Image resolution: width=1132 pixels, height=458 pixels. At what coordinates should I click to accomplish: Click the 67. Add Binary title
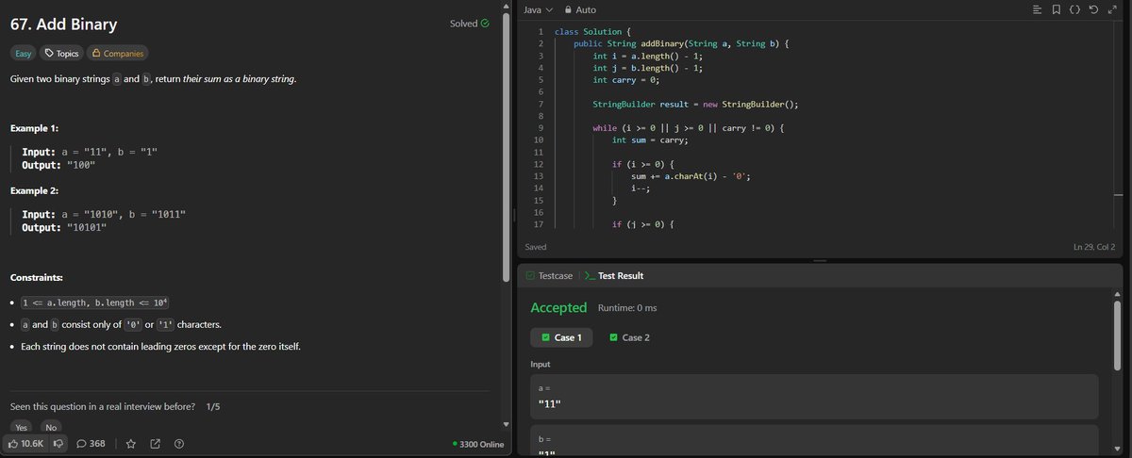[64, 25]
